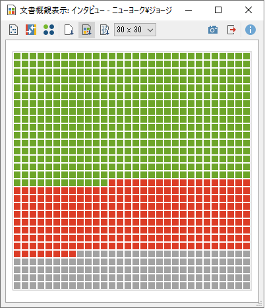Take a snapshot with the camera icon
Screen dimensions: 265x308
(x=213, y=30)
